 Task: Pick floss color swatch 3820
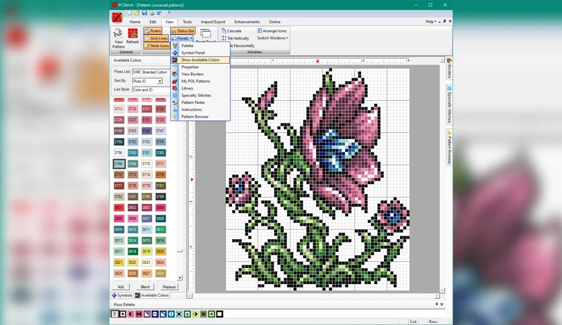pos(160,251)
